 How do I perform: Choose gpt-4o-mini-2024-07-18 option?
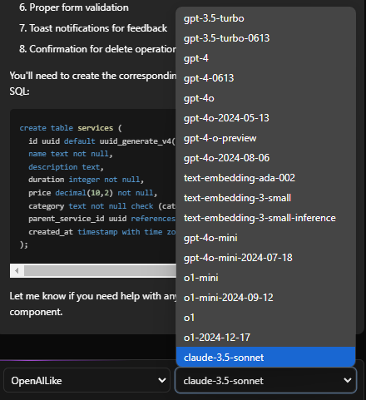point(265,258)
